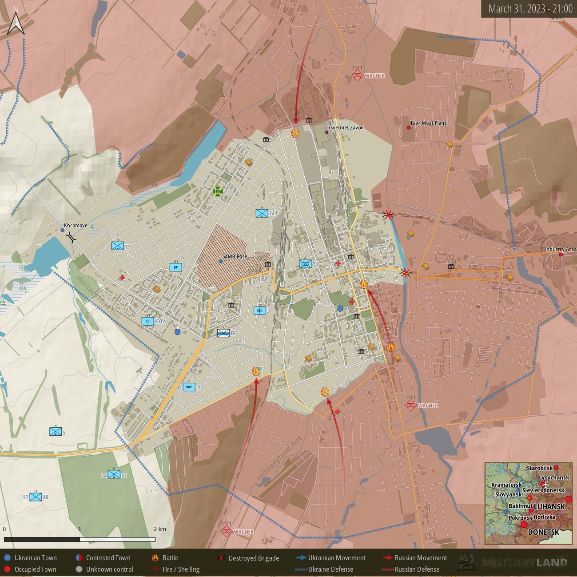Screen dimensions: 577x577
Task: Click the Contested Town legend symbol
Action: click(x=79, y=558)
